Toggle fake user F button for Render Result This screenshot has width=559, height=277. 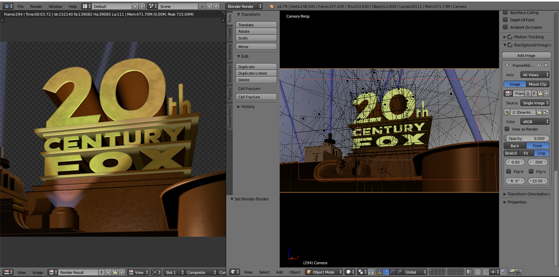tap(102, 272)
